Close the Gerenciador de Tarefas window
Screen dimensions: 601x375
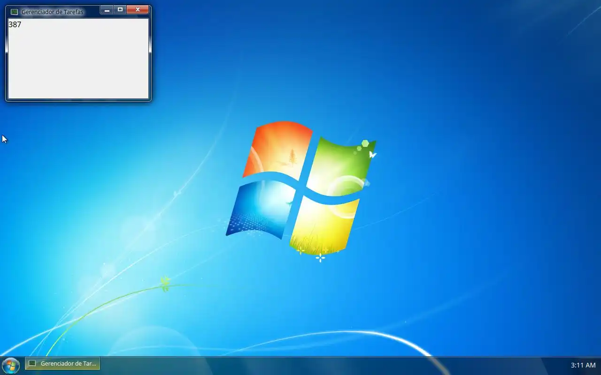tap(138, 9)
